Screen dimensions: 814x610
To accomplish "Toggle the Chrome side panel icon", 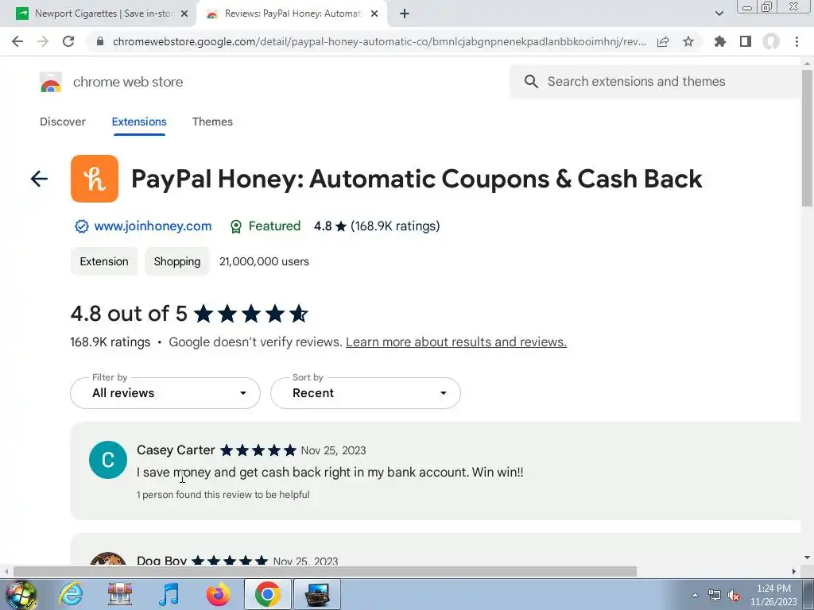I will pyautogui.click(x=746, y=41).
